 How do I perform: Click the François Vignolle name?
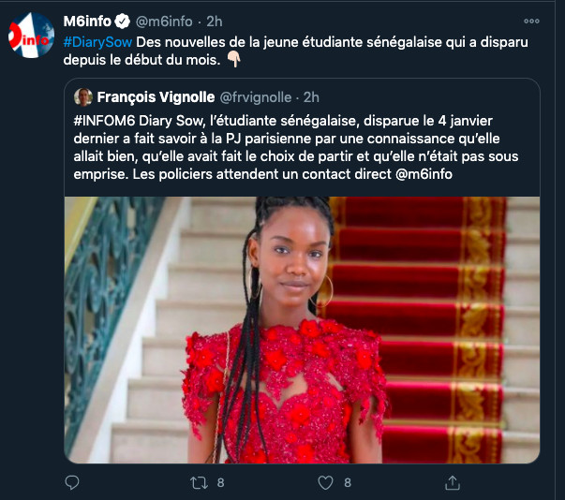pyautogui.click(x=155, y=96)
